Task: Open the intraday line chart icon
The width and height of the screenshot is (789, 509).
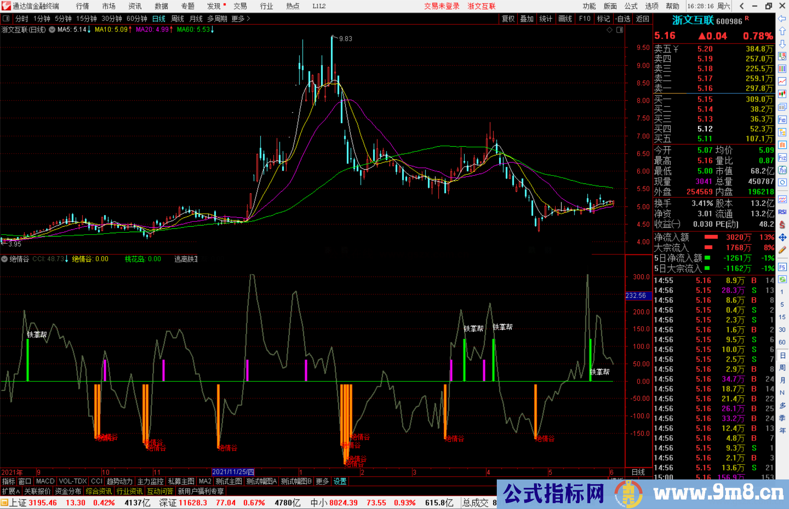Action: pyautogui.click(x=782, y=82)
